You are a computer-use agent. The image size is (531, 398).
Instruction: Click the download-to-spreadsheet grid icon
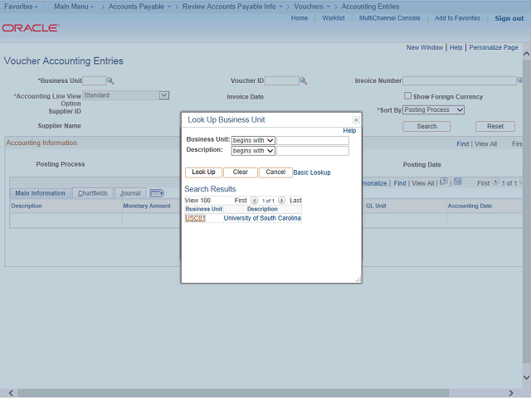[x=457, y=182]
